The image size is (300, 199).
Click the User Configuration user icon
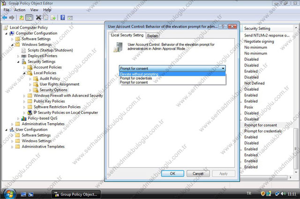[12, 130]
